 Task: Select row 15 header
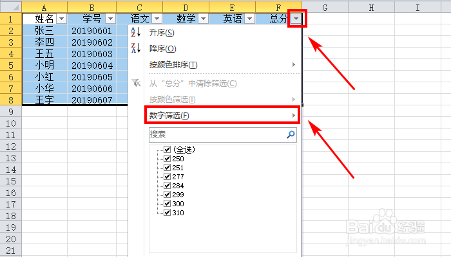(x=11, y=181)
